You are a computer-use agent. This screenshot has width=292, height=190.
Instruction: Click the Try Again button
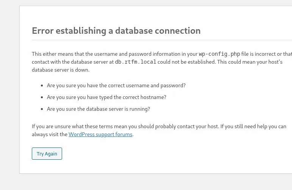click(x=47, y=154)
